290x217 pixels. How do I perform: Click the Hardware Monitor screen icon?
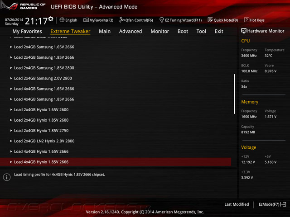pyautogui.click(x=244, y=31)
